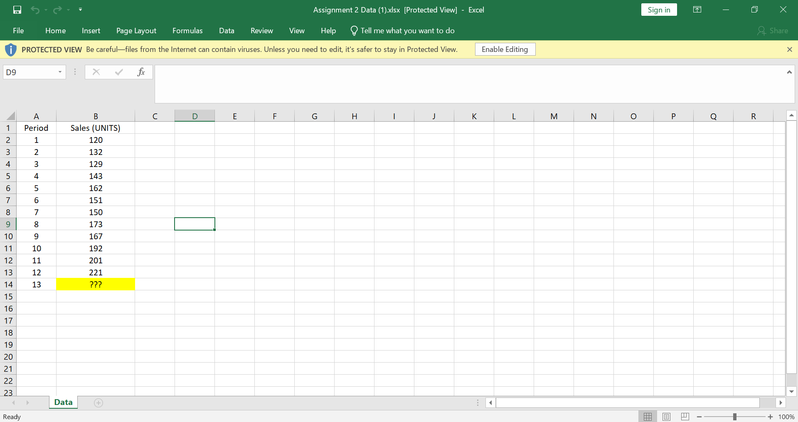The width and height of the screenshot is (798, 422).
Task: Open the Insert Function dialog
Action: (x=141, y=71)
